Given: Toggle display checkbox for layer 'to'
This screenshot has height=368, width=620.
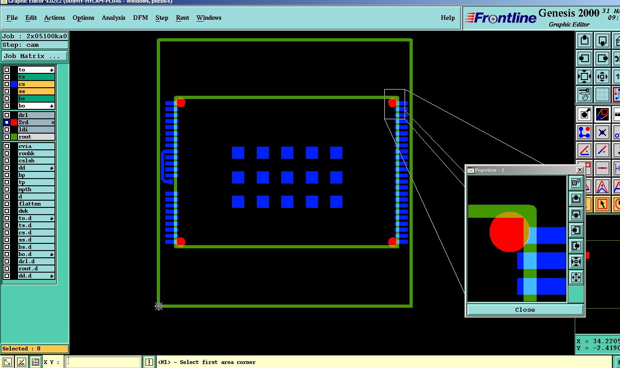Looking at the screenshot, I should pos(7,70).
